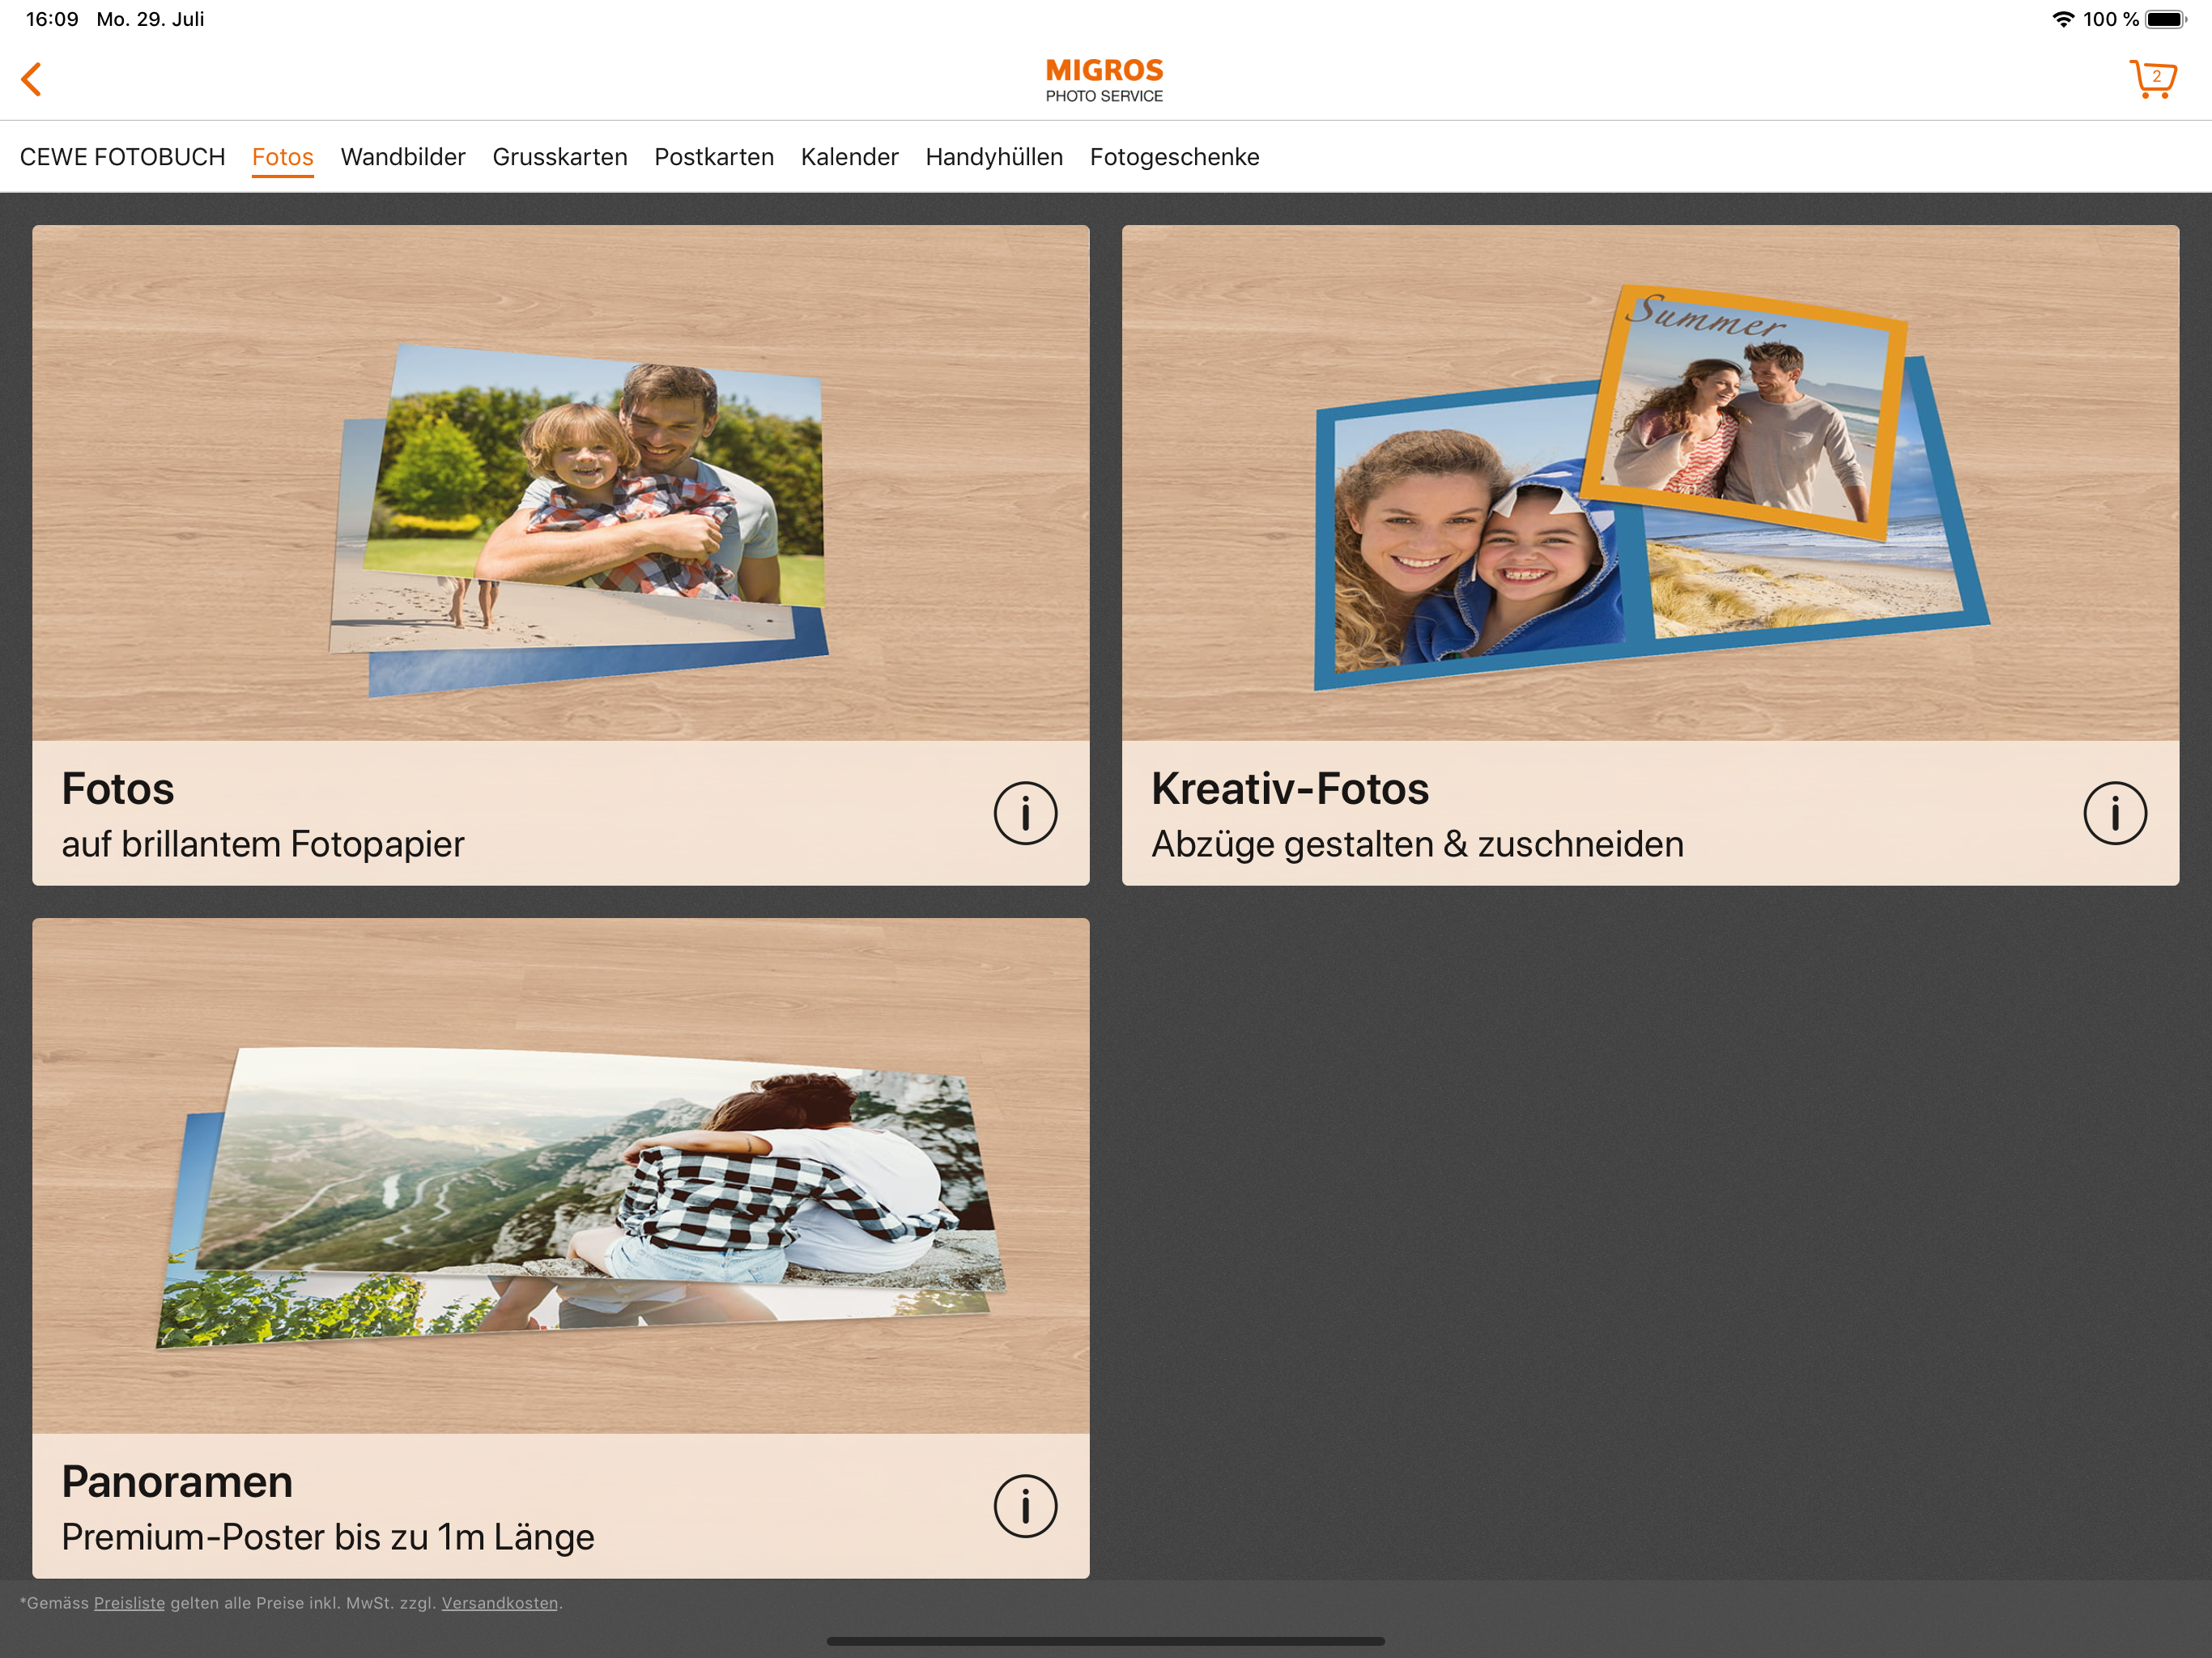Open the Kalender tab

[850, 157]
